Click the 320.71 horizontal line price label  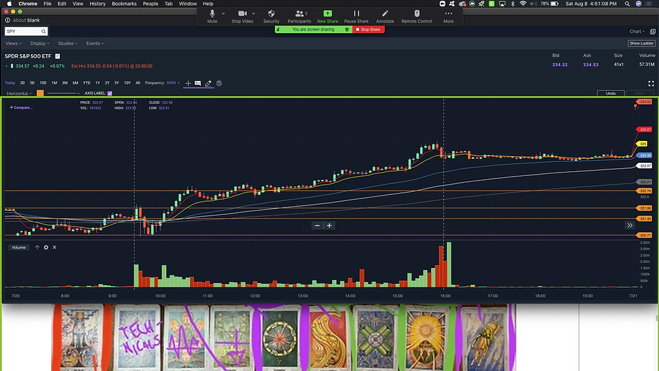[645, 235]
